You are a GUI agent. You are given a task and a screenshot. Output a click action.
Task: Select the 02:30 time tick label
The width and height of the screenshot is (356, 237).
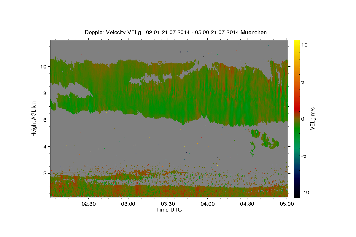(89, 204)
